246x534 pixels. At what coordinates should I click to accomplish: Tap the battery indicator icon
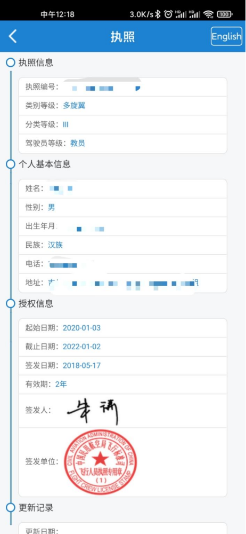coord(225,14)
